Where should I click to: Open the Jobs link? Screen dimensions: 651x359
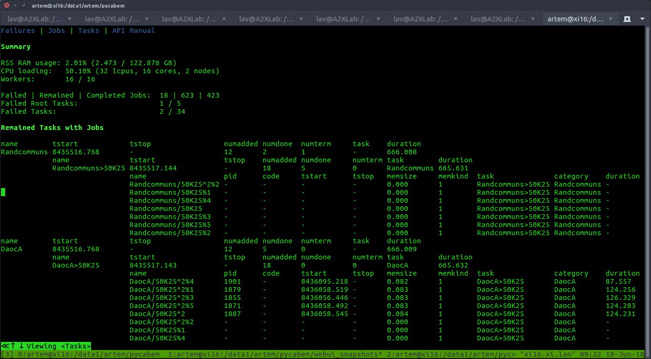pyautogui.click(x=57, y=30)
